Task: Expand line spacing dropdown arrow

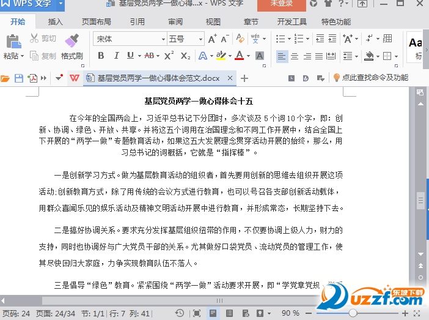Action: [x=356, y=56]
